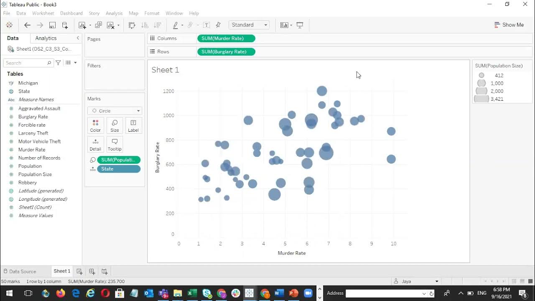This screenshot has height=301, width=535.
Task: Click the Undo back arrow
Action: [x=27, y=25]
